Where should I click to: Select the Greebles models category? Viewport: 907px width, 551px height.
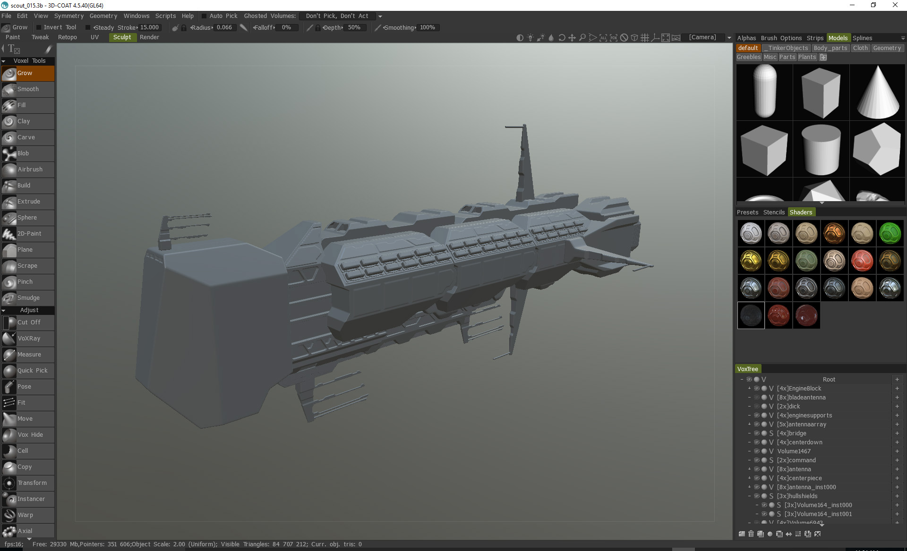748,57
